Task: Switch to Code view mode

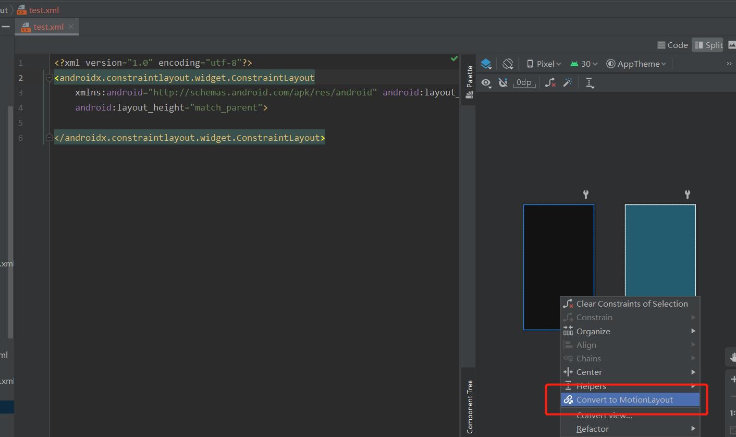Action: coord(672,45)
